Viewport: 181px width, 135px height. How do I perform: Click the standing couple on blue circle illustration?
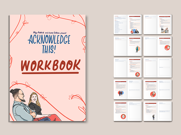pos(120,93)
